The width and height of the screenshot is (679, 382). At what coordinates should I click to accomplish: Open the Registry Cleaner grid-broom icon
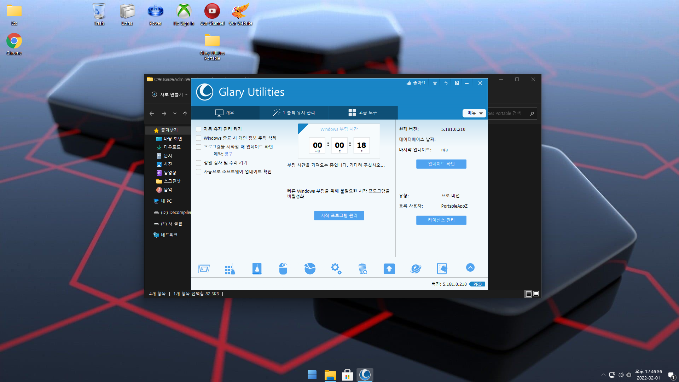[230, 269]
